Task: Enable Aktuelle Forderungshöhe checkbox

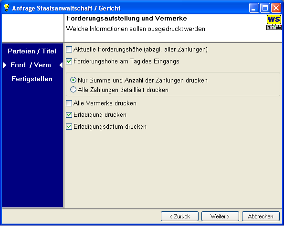Action: (69, 50)
